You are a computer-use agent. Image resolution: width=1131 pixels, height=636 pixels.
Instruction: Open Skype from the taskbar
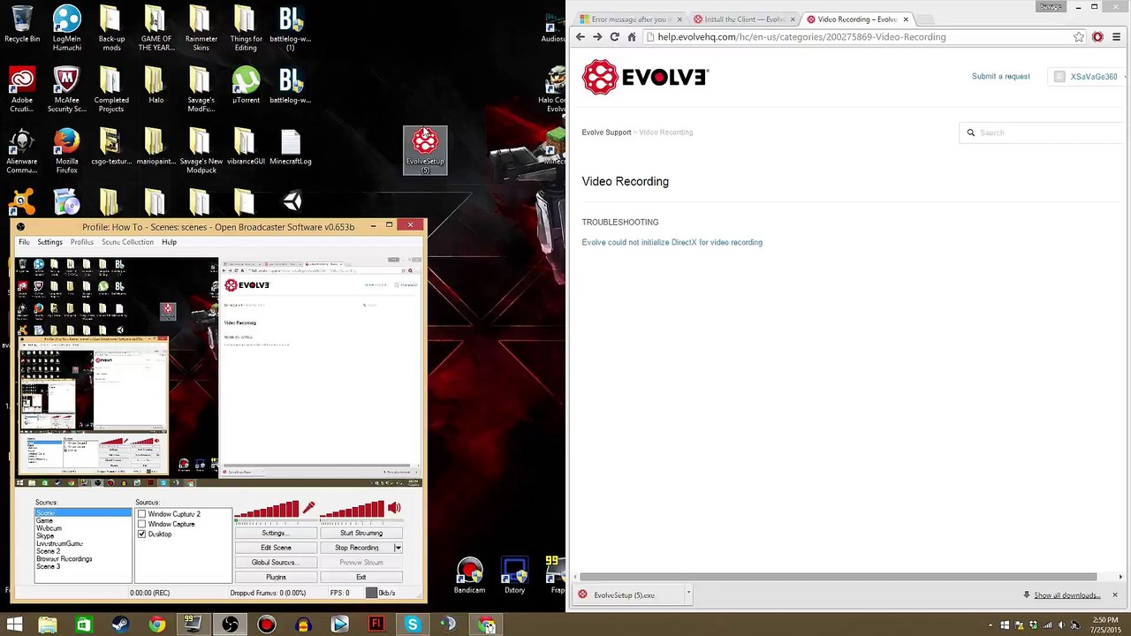pyautogui.click(x=413, y=625)
